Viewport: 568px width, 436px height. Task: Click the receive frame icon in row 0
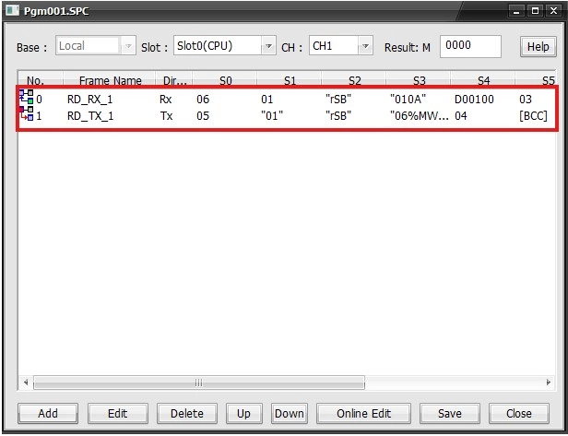click(26, 97)
